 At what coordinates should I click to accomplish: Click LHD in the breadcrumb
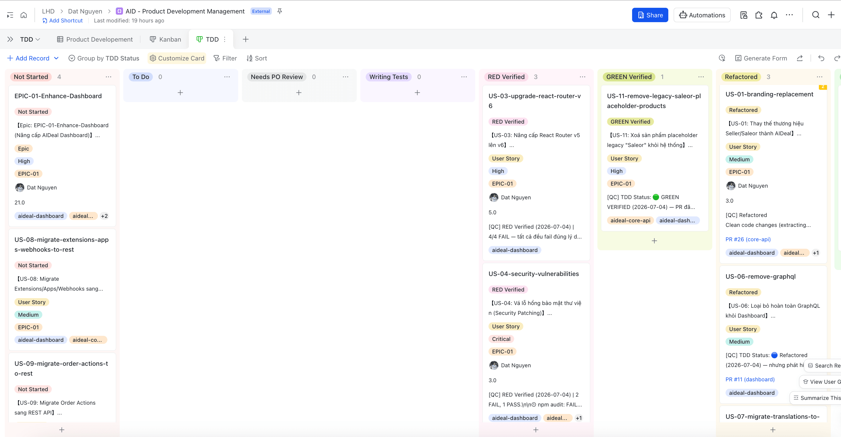48,11
